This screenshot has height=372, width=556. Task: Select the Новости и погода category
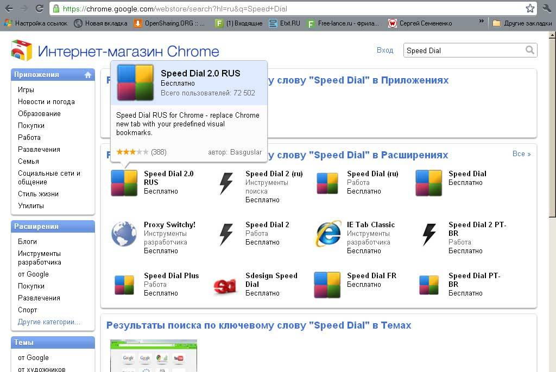tap(46, 102)
